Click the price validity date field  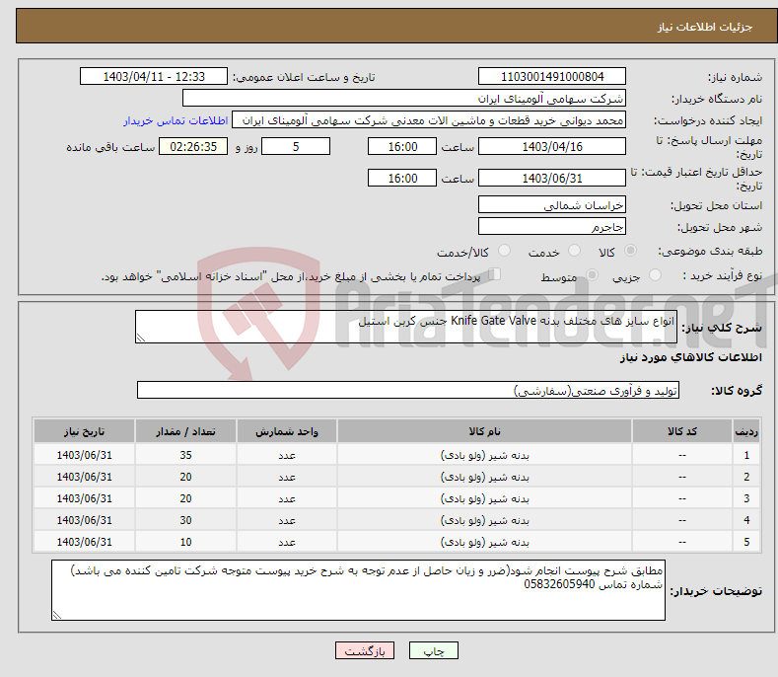click(x=552, y=178)
